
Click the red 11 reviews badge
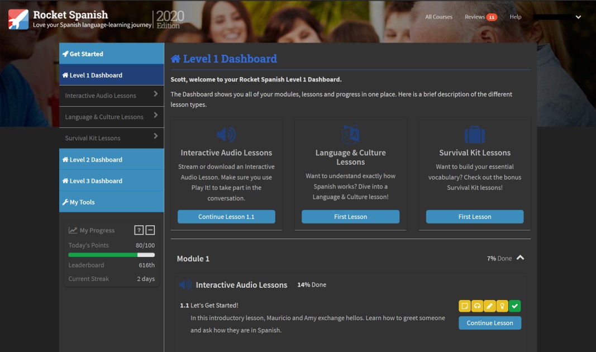point(492,17)
